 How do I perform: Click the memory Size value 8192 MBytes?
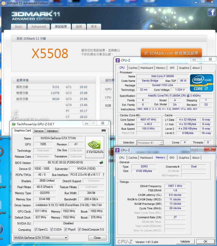[x=144, y=171]
